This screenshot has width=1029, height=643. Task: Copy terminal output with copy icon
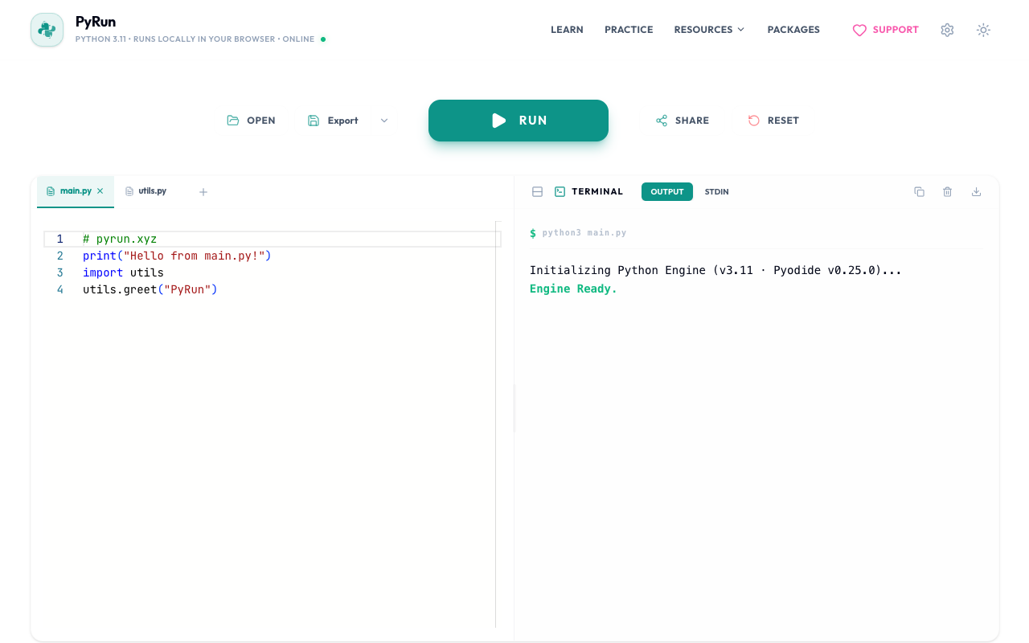919,191
